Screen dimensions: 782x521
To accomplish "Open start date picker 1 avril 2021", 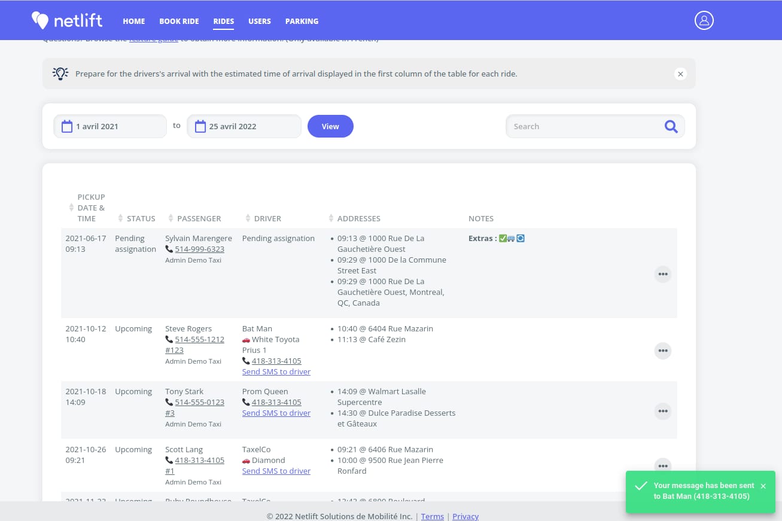I will (x=110, y=126).
